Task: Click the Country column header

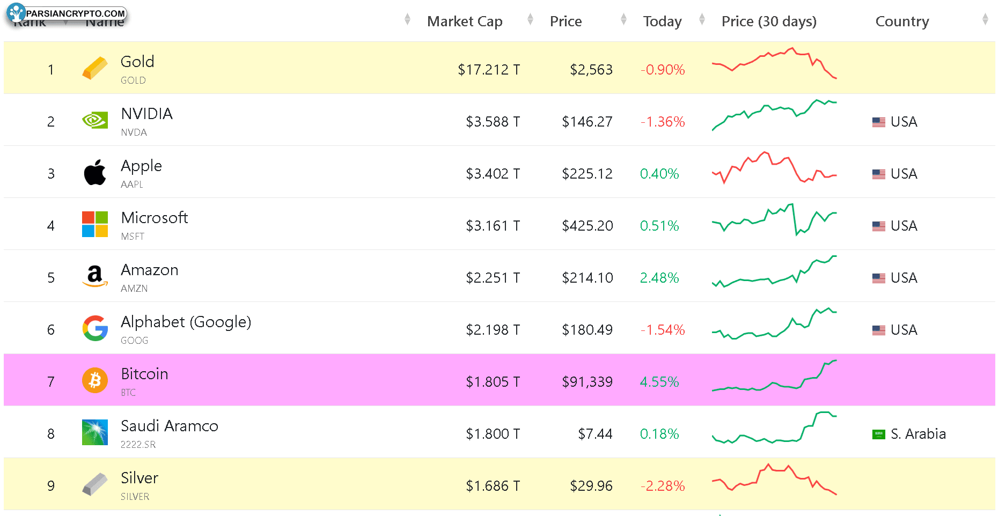Action: [x=902, y=21]
